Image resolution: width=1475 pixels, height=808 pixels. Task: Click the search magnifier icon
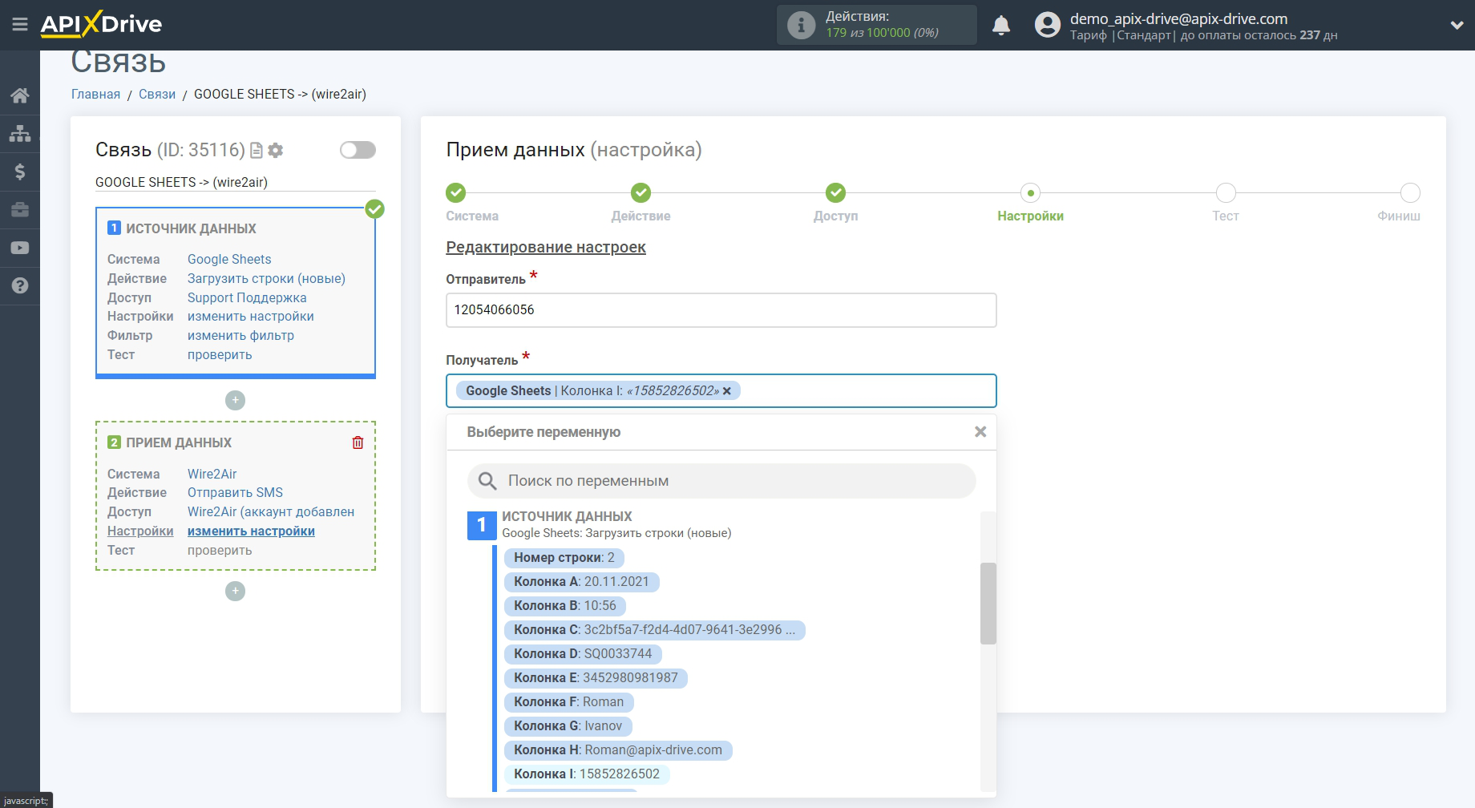[487, 481]
